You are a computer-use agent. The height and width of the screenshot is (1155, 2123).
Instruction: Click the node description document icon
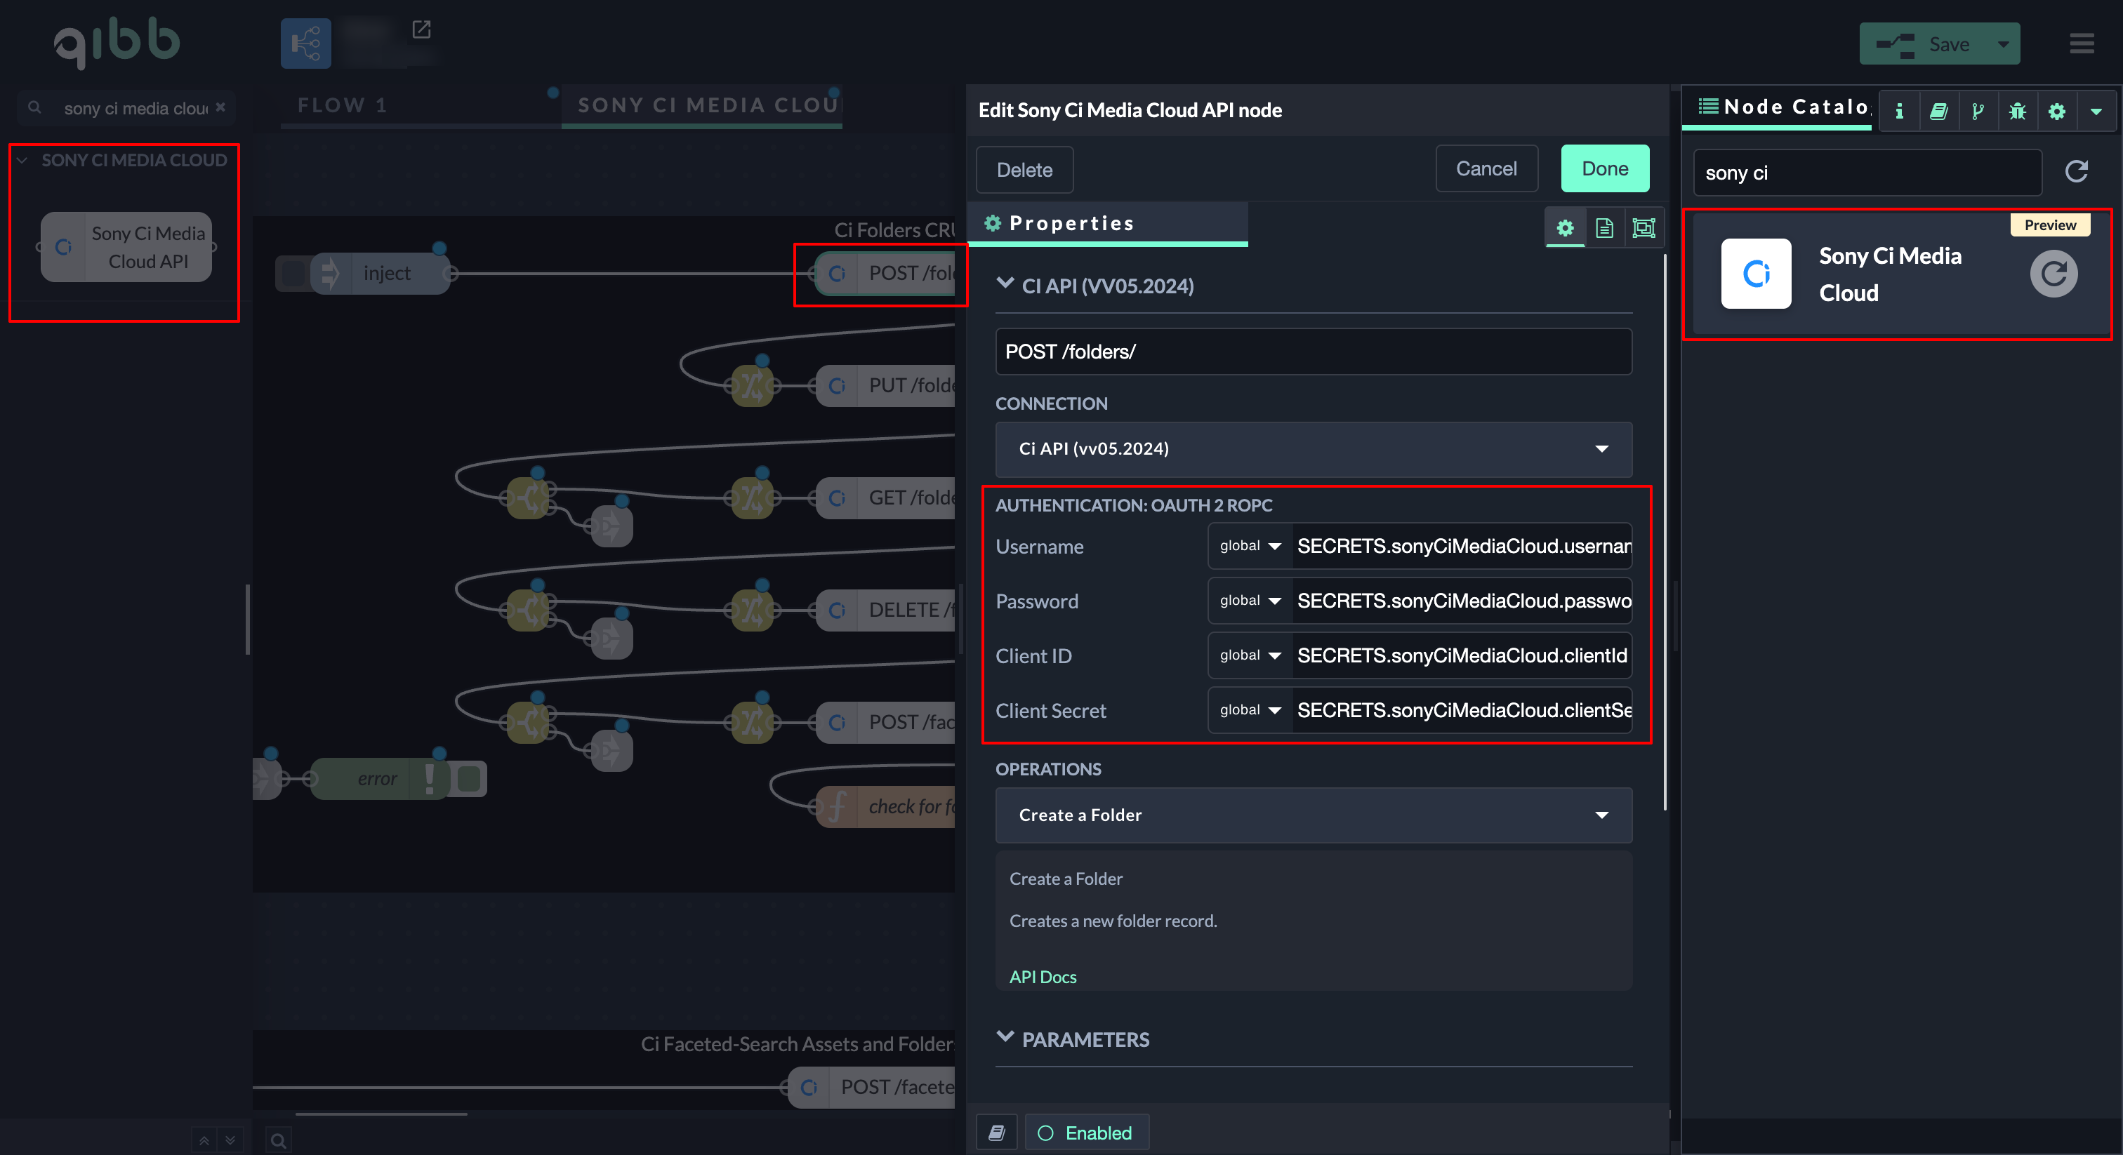pyautogui.click(x=1603, y=227)
